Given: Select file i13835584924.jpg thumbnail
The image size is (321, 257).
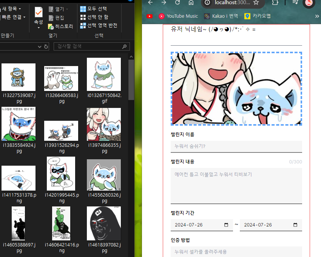Looking at the screenshot, I should [x=19, y=123].
